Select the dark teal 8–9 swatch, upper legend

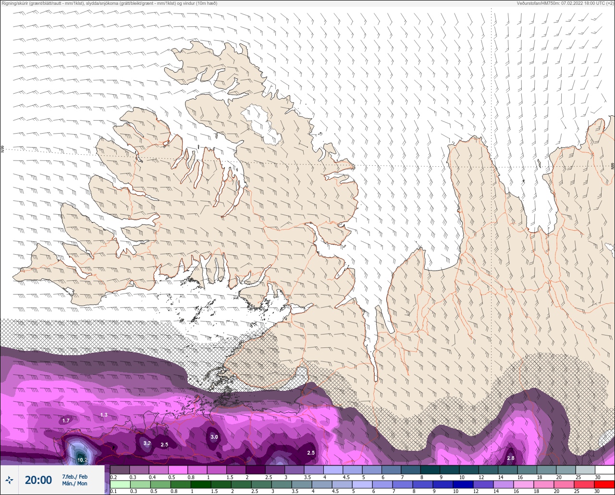[x=430, y=470]
